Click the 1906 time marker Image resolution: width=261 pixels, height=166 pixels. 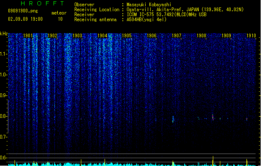tap(151, 36)
